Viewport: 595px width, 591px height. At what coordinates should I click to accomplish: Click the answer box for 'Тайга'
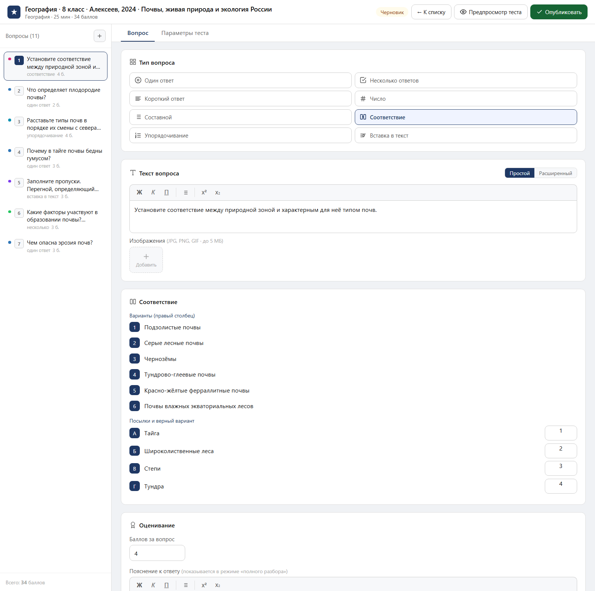pos(561,433)
